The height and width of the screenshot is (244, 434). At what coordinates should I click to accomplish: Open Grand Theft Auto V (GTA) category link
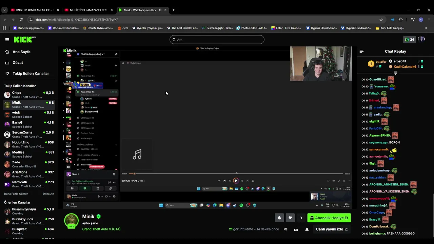[101, 229]
